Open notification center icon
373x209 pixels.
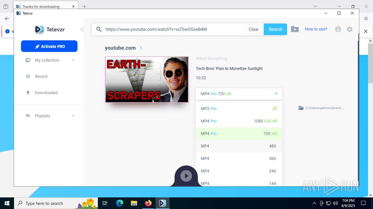363,203
